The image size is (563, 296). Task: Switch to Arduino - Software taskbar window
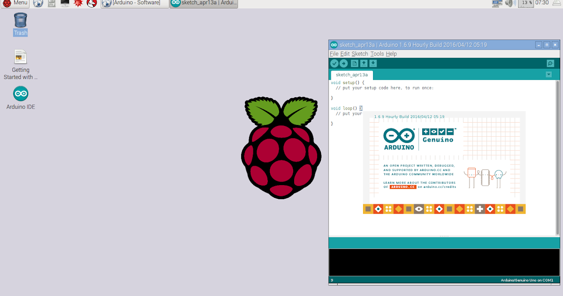click(x=135, y=3)
